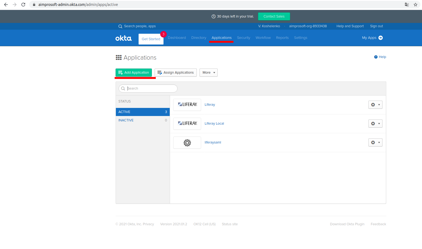Click the browser address bar URL
The width and height of the screenshot is (422, 249).
[x=78, y=5]
